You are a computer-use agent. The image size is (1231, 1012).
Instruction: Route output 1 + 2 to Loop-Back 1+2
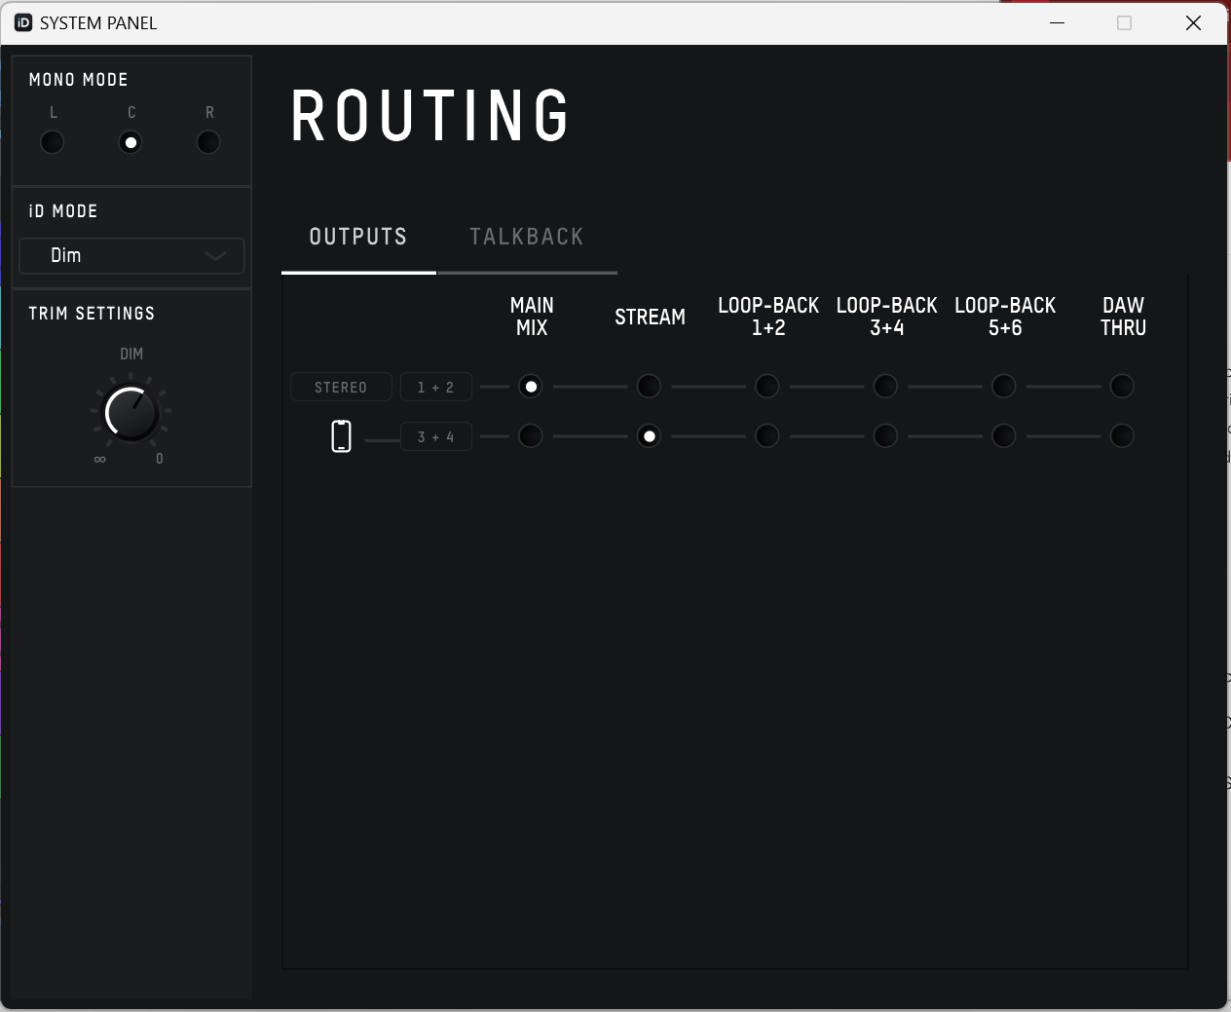pyautogui.click(x=767, y=387)
